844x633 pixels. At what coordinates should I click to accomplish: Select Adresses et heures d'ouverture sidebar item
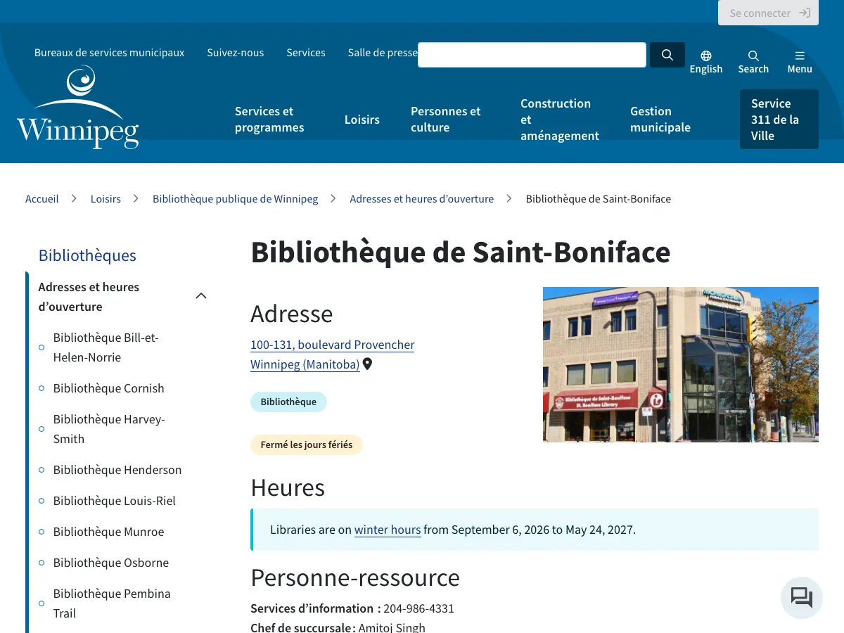point(89,297)
